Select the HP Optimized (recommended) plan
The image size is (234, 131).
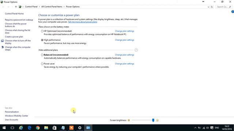pyautogui.click(x=42, y=31)
